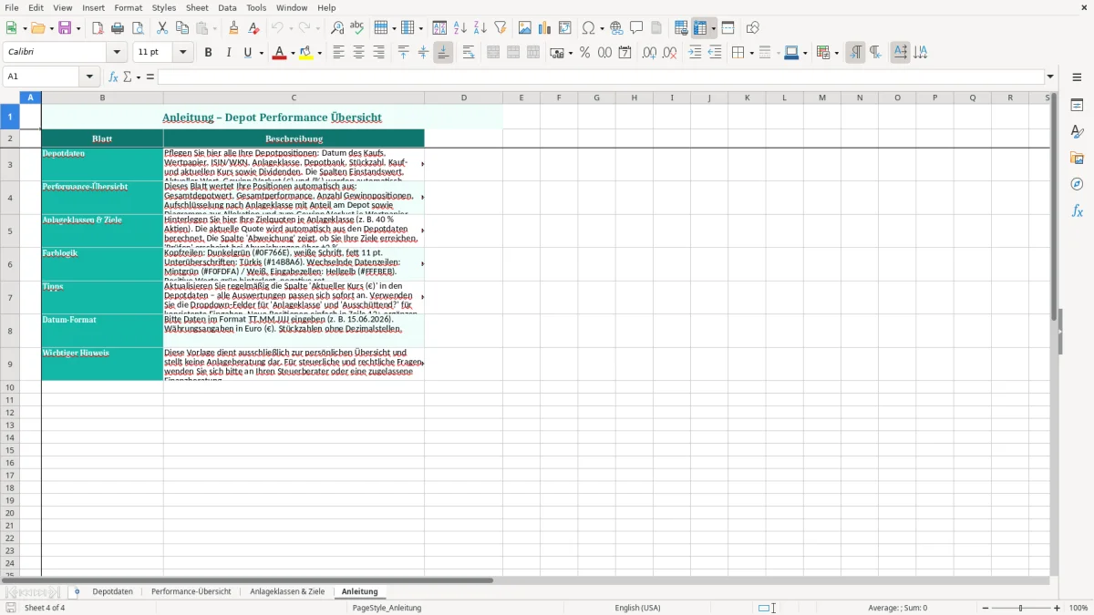Click the Clear Direct Formatting icon

(254, 28)
